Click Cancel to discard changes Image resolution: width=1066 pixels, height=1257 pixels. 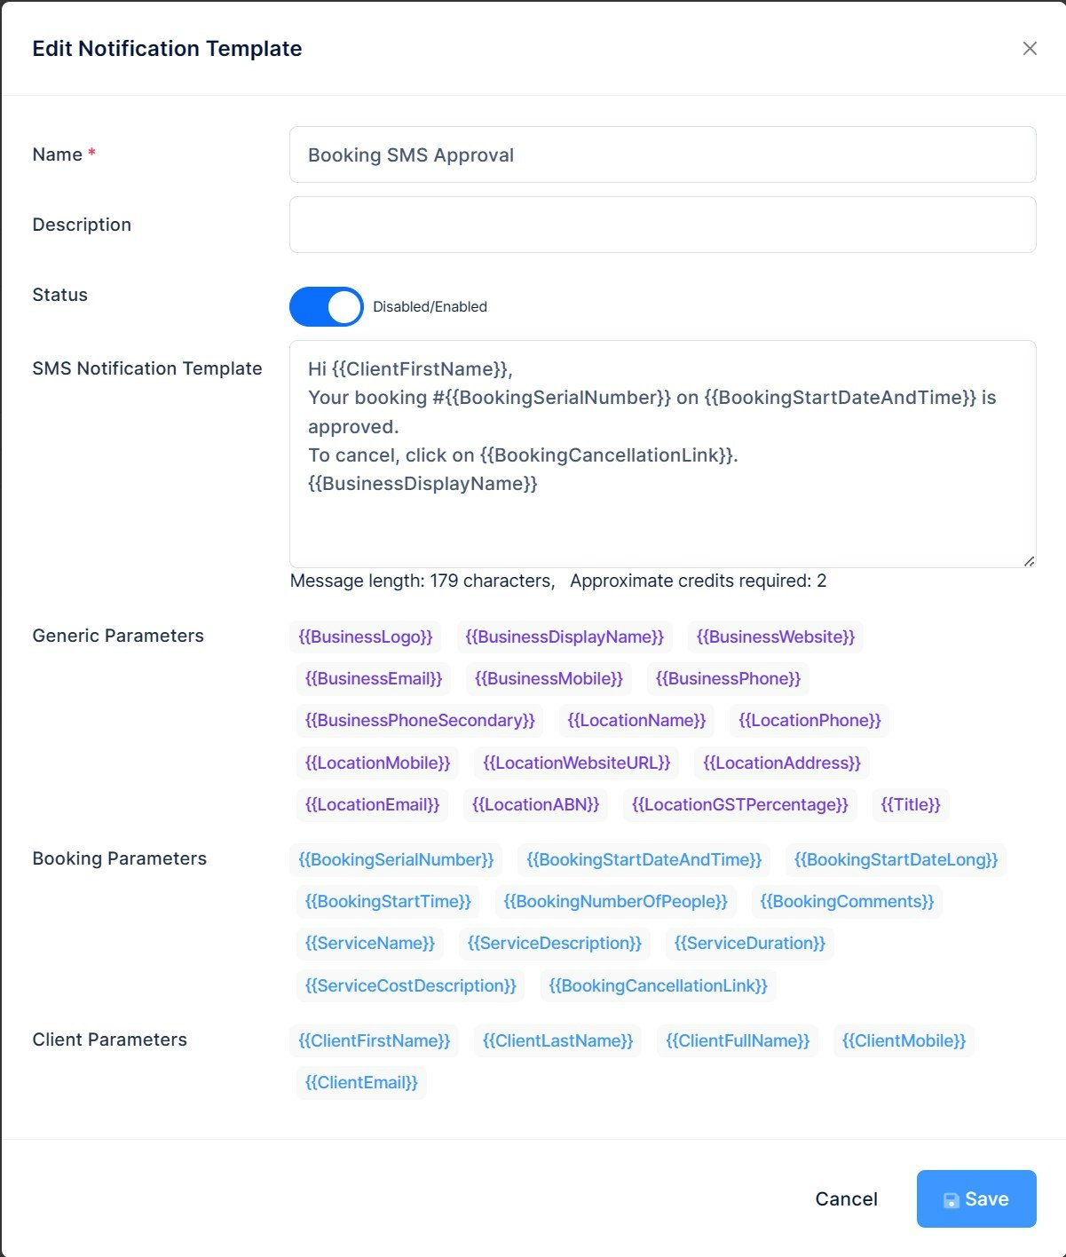(846, 1198)
